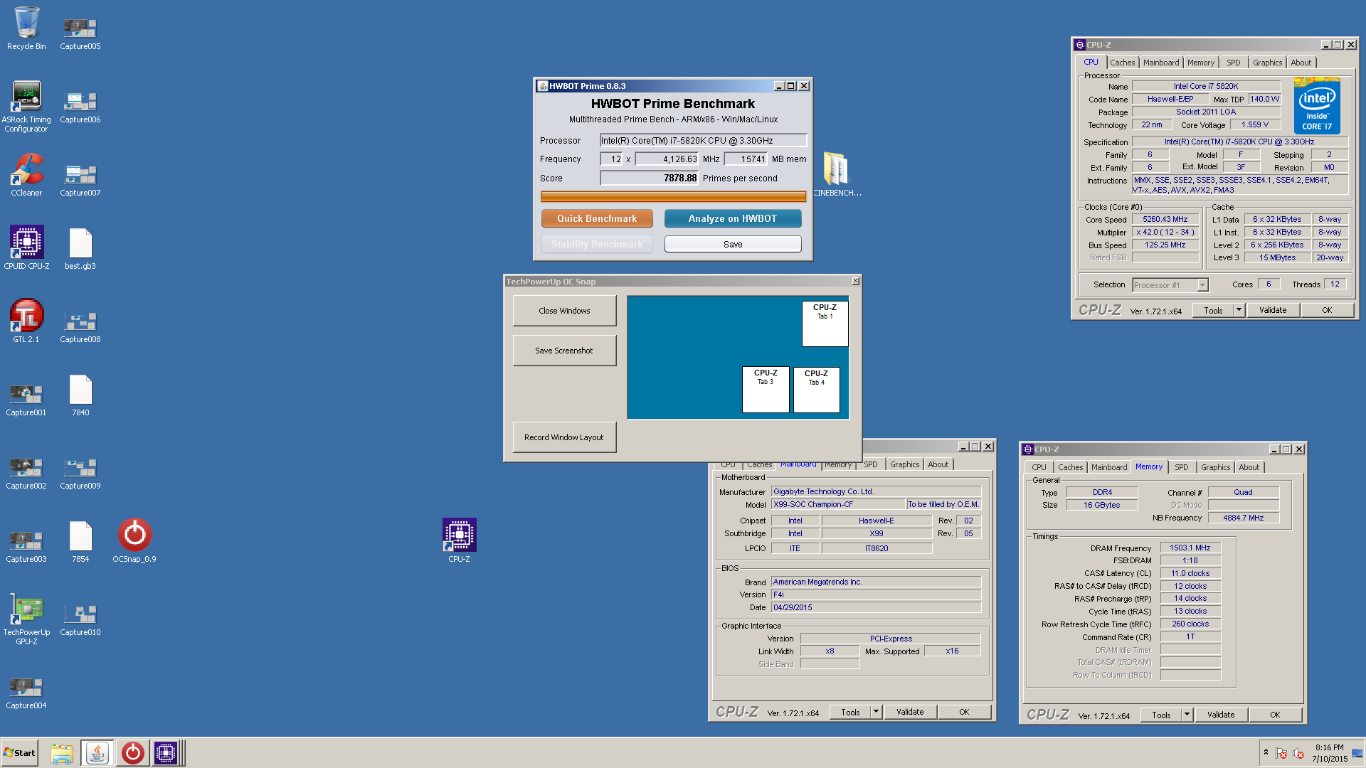
Task: Open the TechPowerUp GPU-Z desktop icon
Action: [26, 620]
